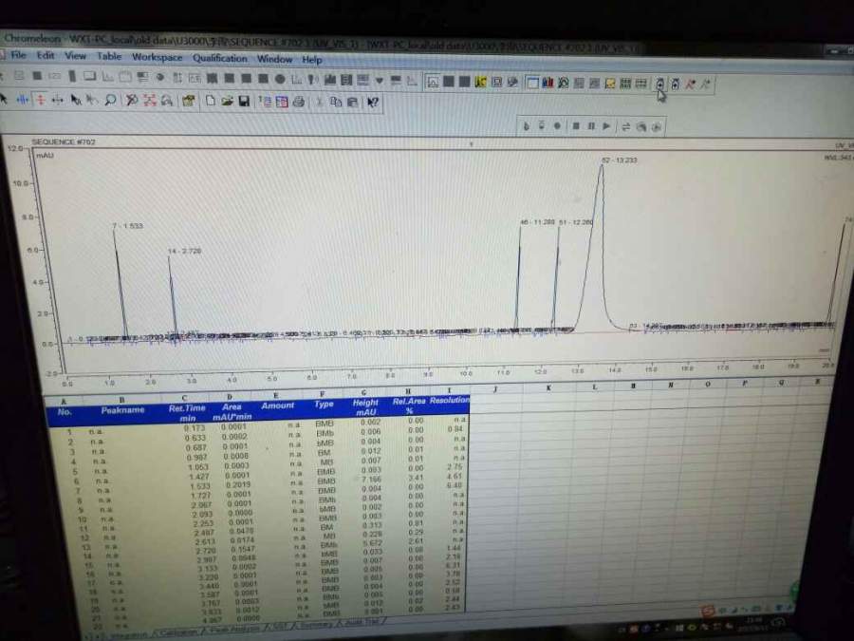The height and width of the screenshot is (641, 854).
Task: Click the copy icon
Action: pyautogui.click(x=336, y=102)
